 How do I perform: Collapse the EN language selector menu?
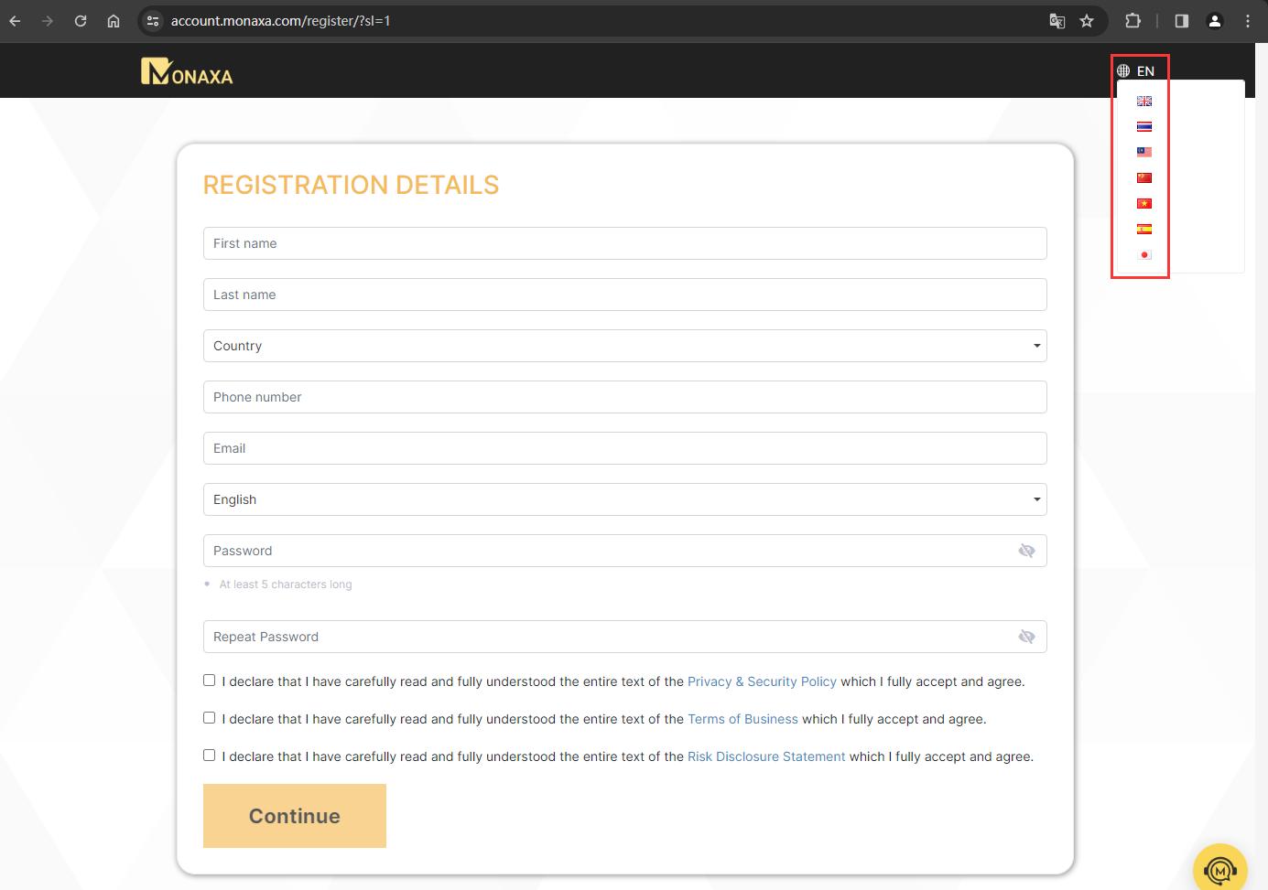[1135, 70]
